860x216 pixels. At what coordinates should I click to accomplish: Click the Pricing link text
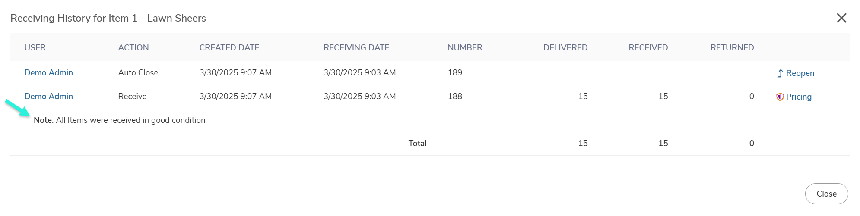pyautogui.click(x=799, y=97)
